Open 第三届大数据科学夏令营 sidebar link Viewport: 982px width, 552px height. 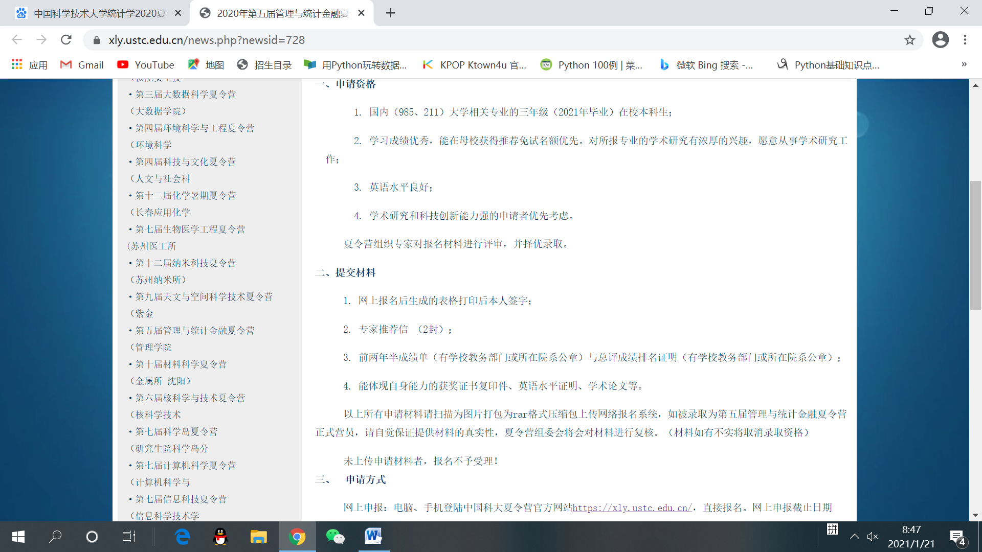[x=186, y=94]
